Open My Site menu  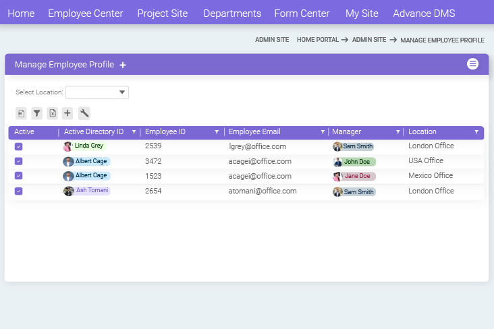point(362,13)
